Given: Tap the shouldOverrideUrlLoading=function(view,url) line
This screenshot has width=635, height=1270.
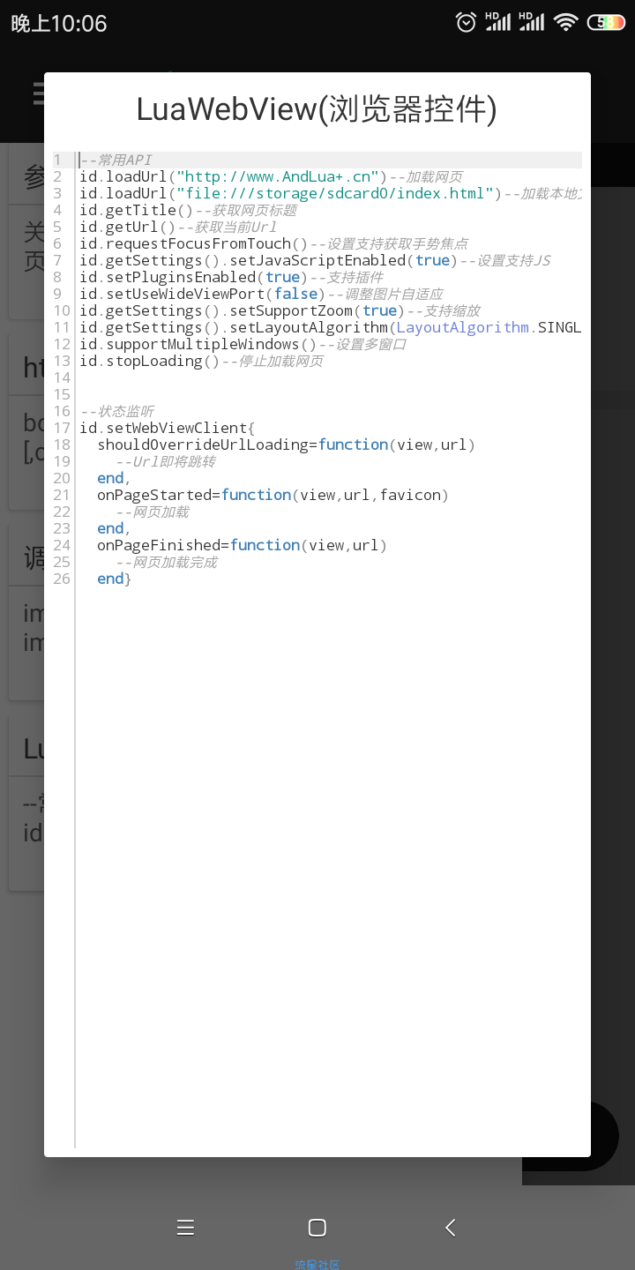Looking at the screenshot, I should (287, 444).
